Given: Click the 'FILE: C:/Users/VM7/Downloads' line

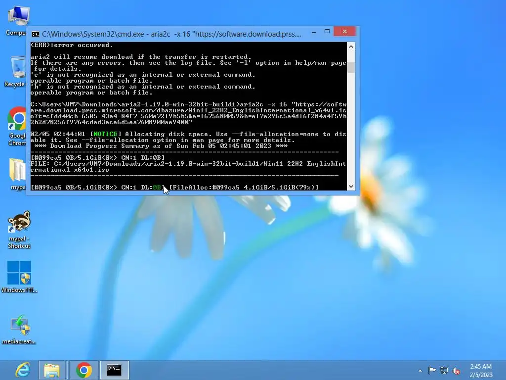Looking at the screenshot, I should click(x=188, y=167).
